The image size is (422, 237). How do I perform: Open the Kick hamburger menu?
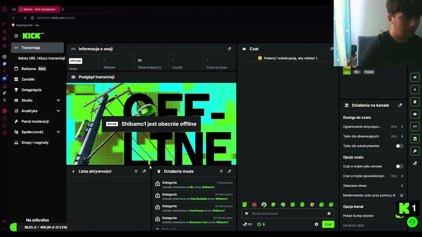click(x=16, y=36)
